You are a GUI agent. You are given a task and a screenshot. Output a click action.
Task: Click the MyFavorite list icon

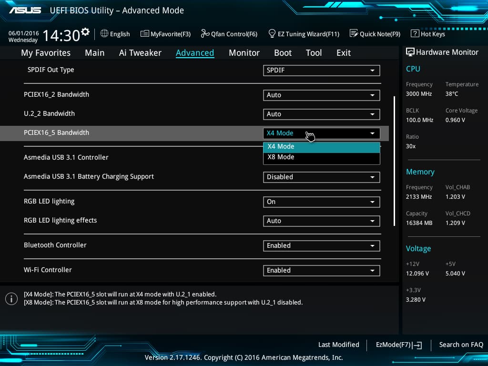tap(145, 34)
